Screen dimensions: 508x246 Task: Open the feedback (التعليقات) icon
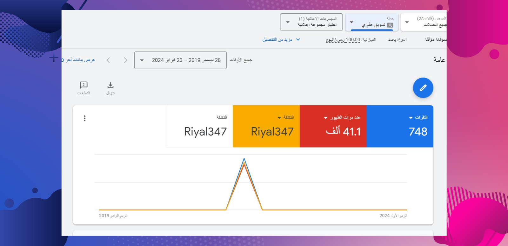[x=84, y=85]
